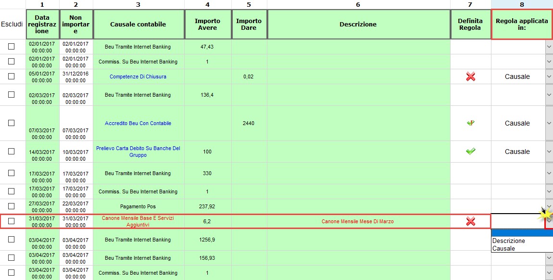Select the column number 3 header
This screenshot has height=280, width=553.
[x=138, y=5]
